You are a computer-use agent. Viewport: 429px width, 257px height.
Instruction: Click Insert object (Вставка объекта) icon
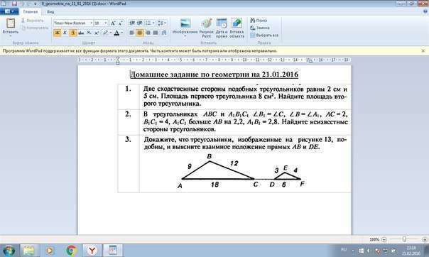237,28
